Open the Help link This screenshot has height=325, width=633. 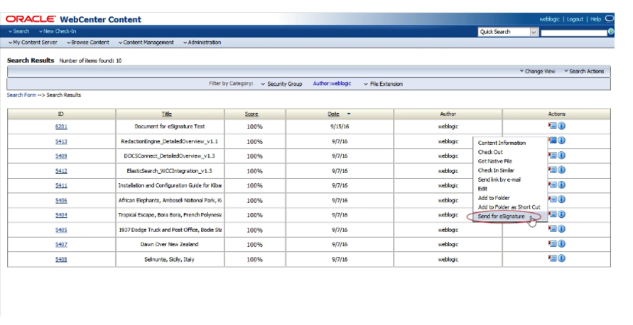tap(596, 19)
